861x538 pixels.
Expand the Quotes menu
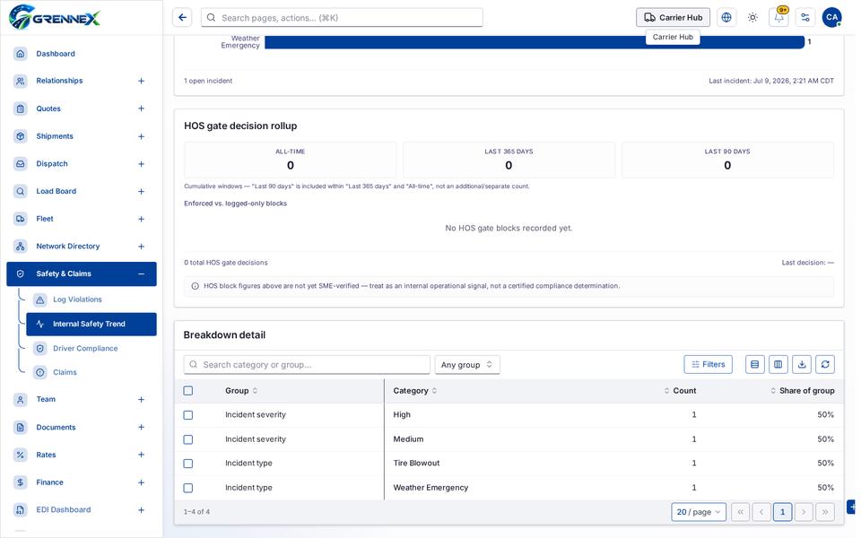point(141,108)
